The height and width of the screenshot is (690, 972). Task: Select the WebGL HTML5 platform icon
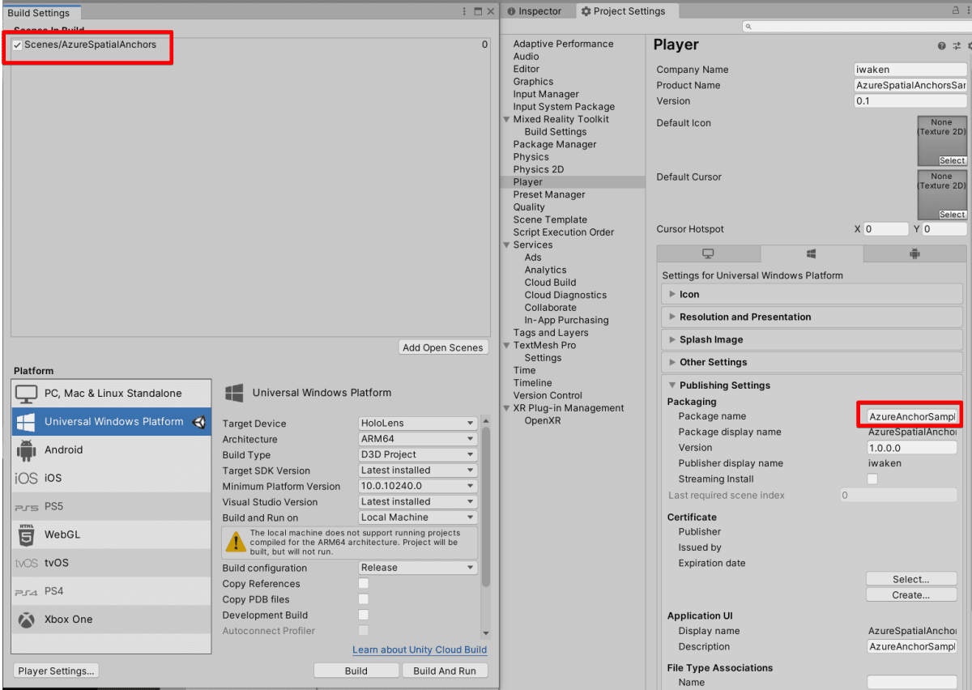(27, 535)
